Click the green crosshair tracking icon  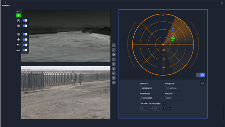(18, 15)
